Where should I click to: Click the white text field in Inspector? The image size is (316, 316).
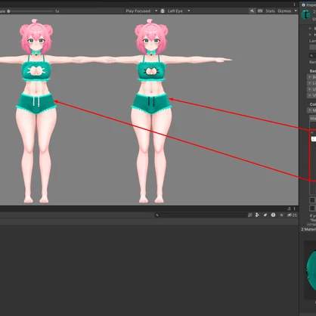[x=314, y=139]
